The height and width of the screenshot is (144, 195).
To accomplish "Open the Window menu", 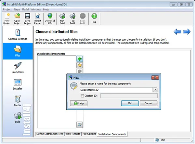I will tap(36, 9).
